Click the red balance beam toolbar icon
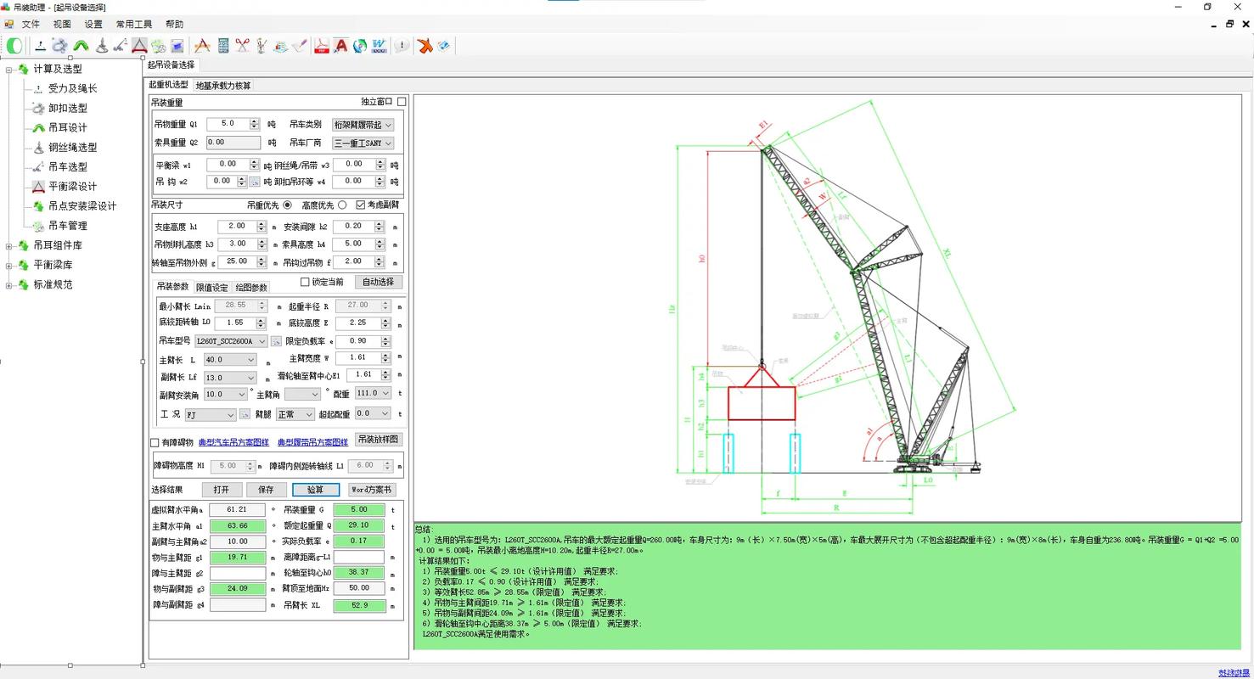1254x679 pixels. [x=139, y=46]
